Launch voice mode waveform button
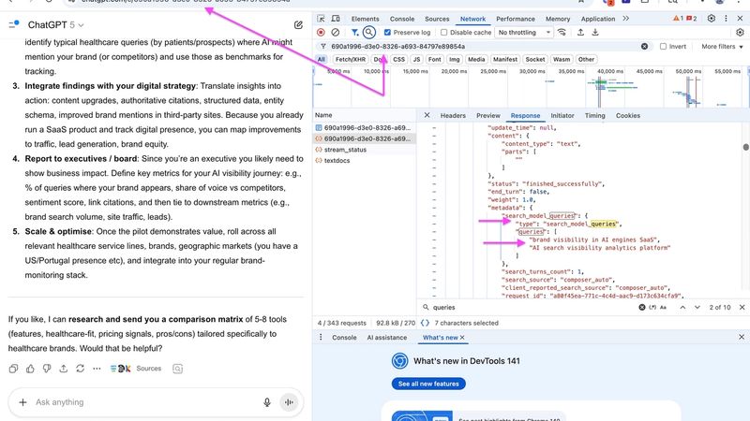The image size is (750, 421). point(289,402)
